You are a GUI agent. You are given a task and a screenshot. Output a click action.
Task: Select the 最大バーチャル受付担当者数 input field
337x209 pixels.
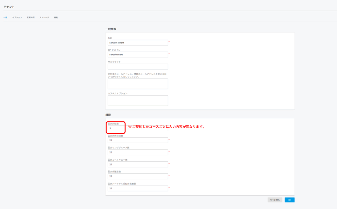138,188
